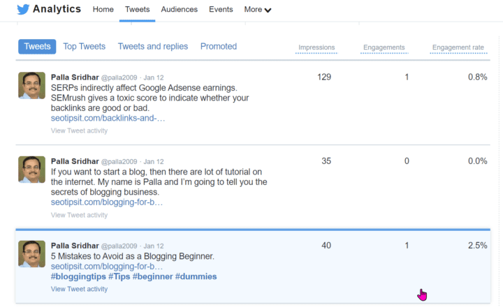
Task: Sort by the Impressions column header
Action: (316, 48)
